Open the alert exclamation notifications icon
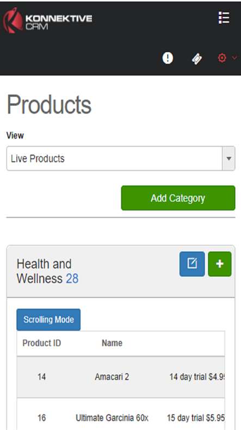This screenshot has width=241, height=430. tap(168, 58)
